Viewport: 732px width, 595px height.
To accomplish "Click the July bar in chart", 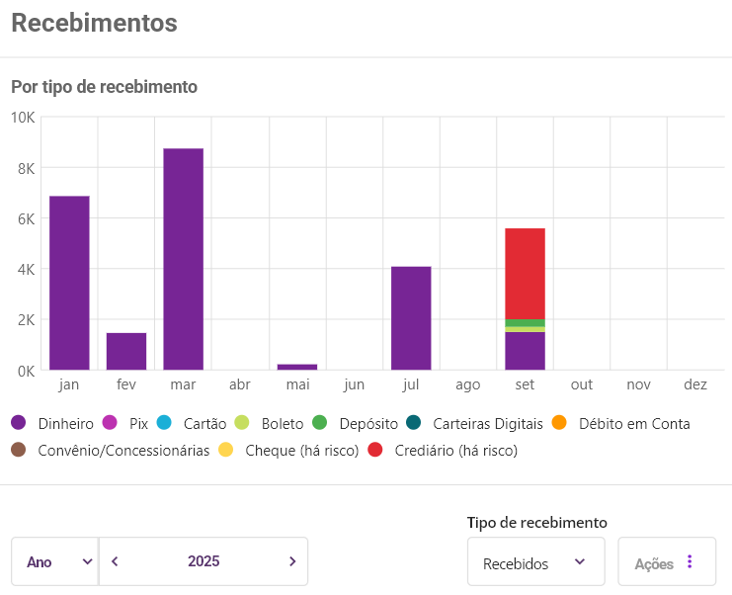I will click(411, 318).
